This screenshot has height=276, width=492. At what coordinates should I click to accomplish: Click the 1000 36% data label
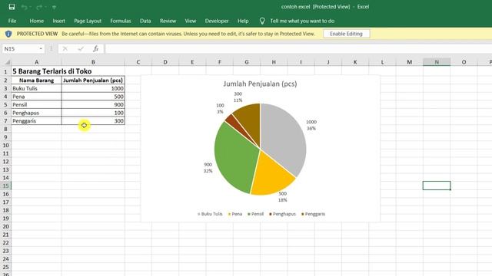[311, 125]
